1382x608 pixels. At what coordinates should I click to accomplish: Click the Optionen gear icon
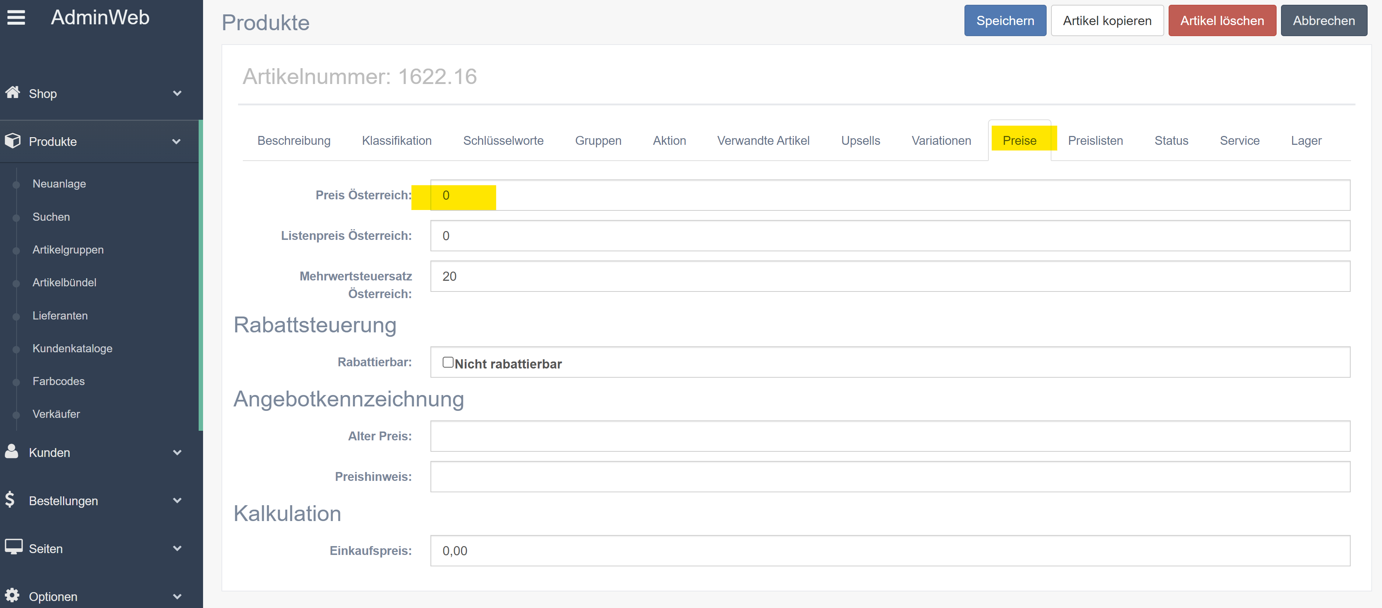click(x=12, y=595)
